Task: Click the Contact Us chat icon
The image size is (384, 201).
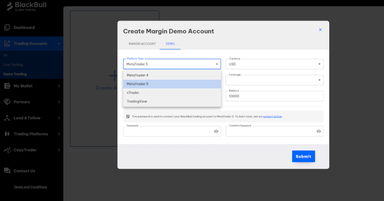Action: tap(7, 171)
